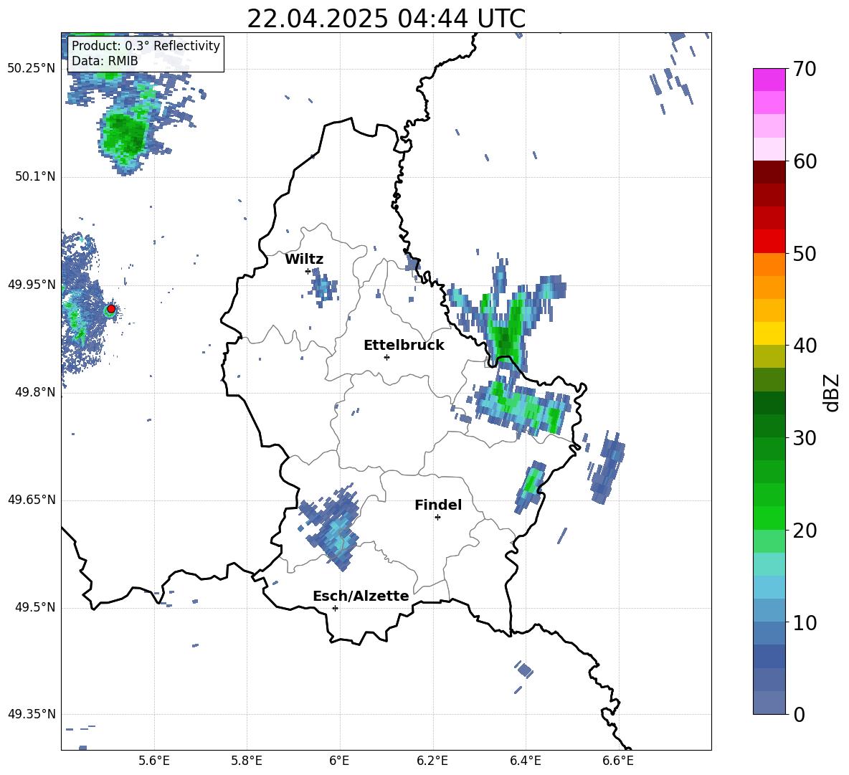The image size is (849, 775).
Task: Click the 0 value on the colorbar
Action: [x=799, y=714]
